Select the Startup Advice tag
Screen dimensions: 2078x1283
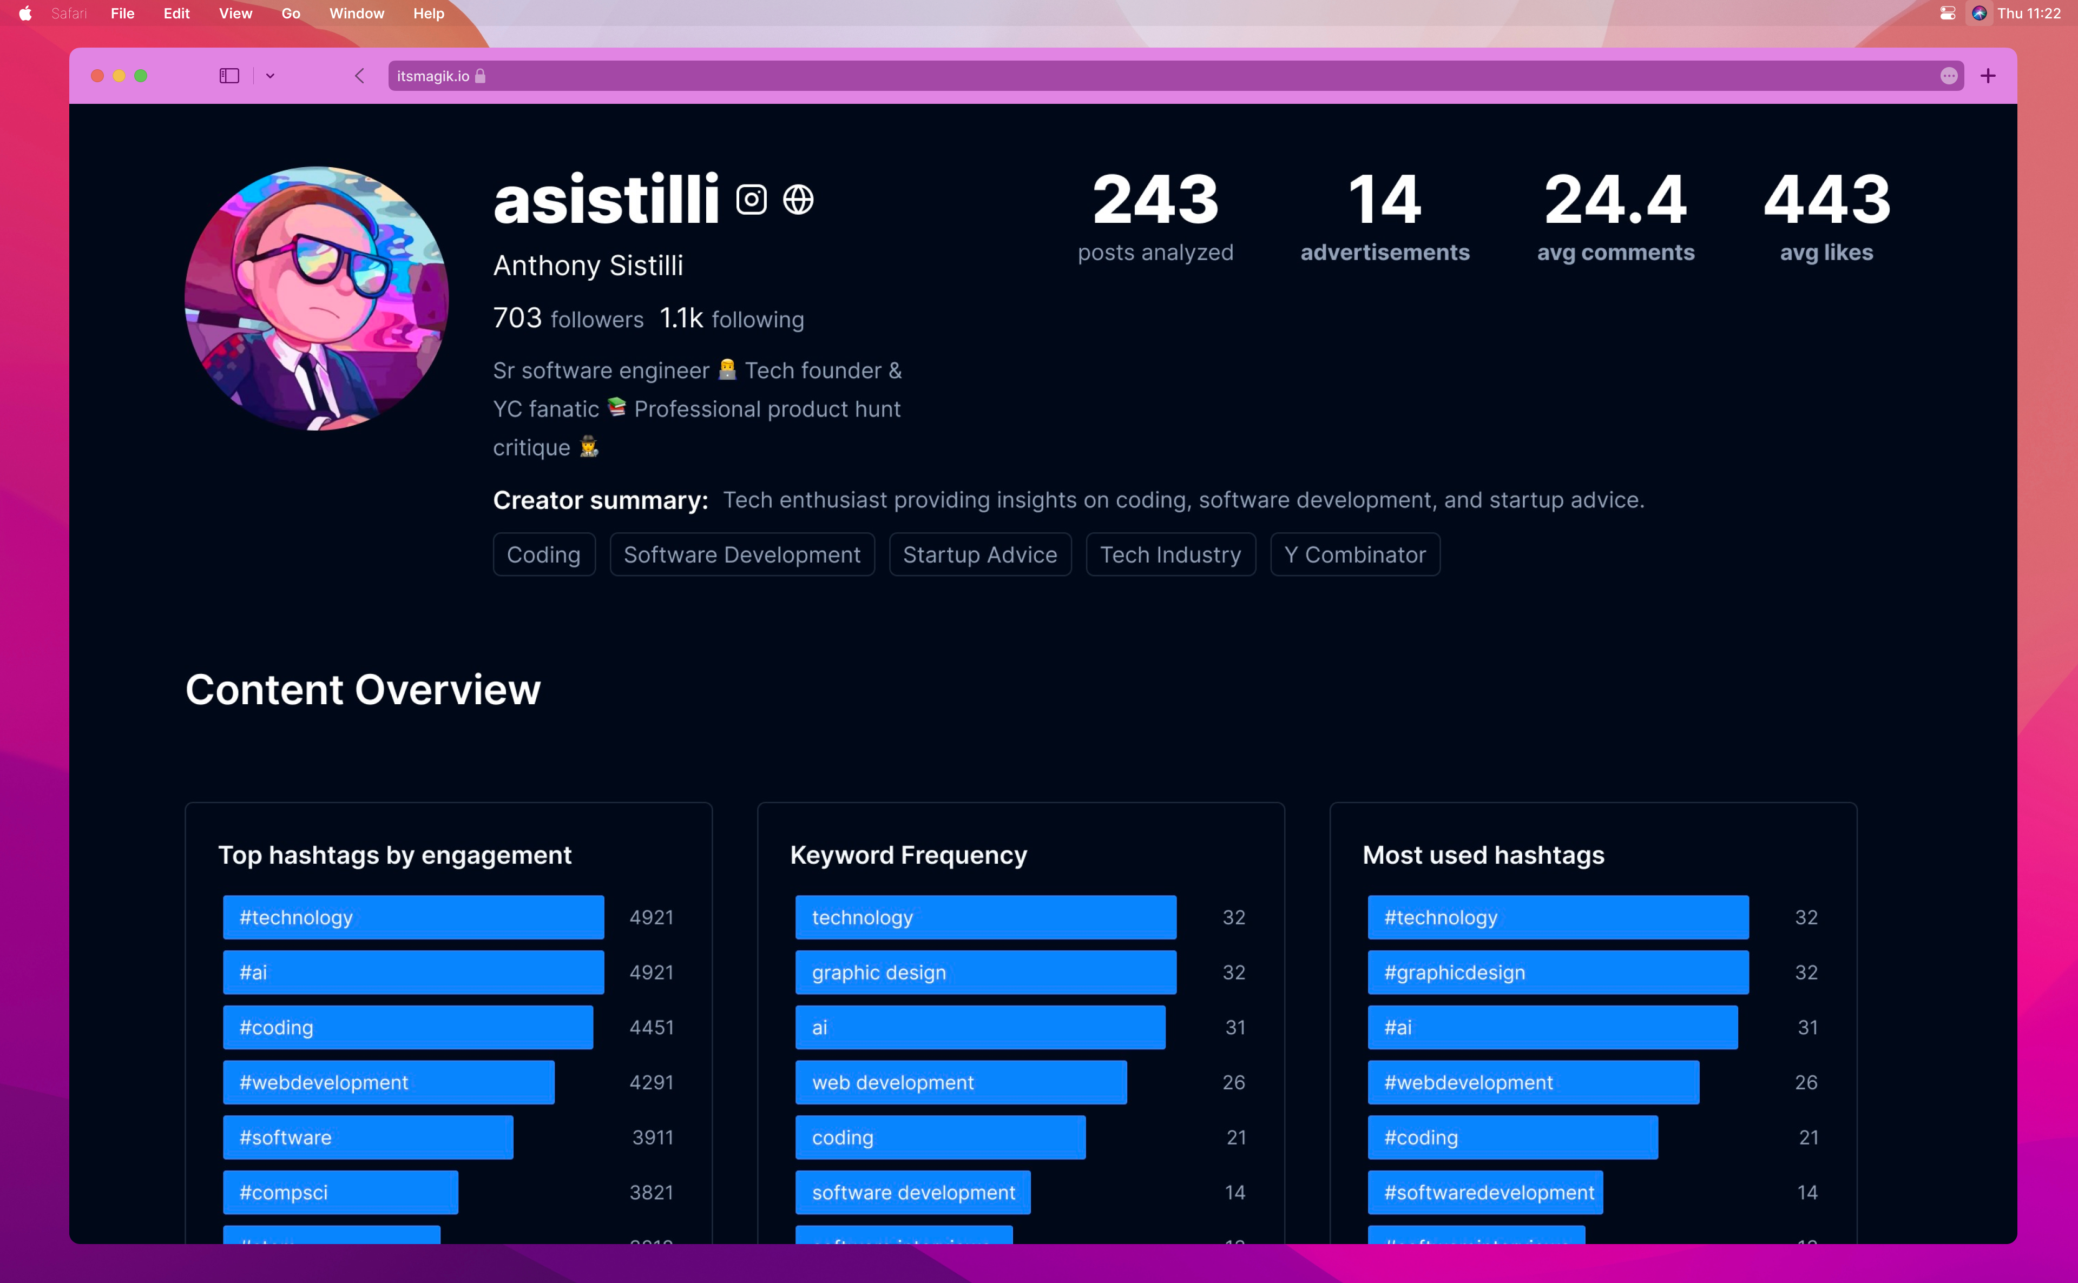[979, 554]
